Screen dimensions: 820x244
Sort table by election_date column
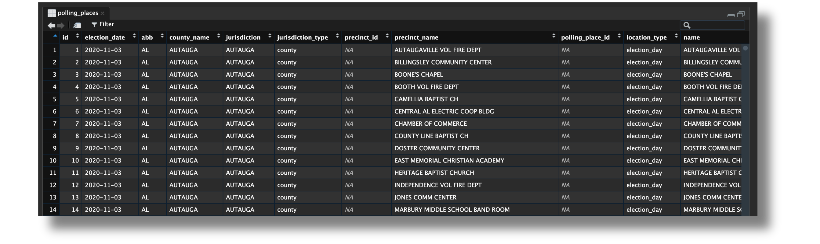coord(134,37)
